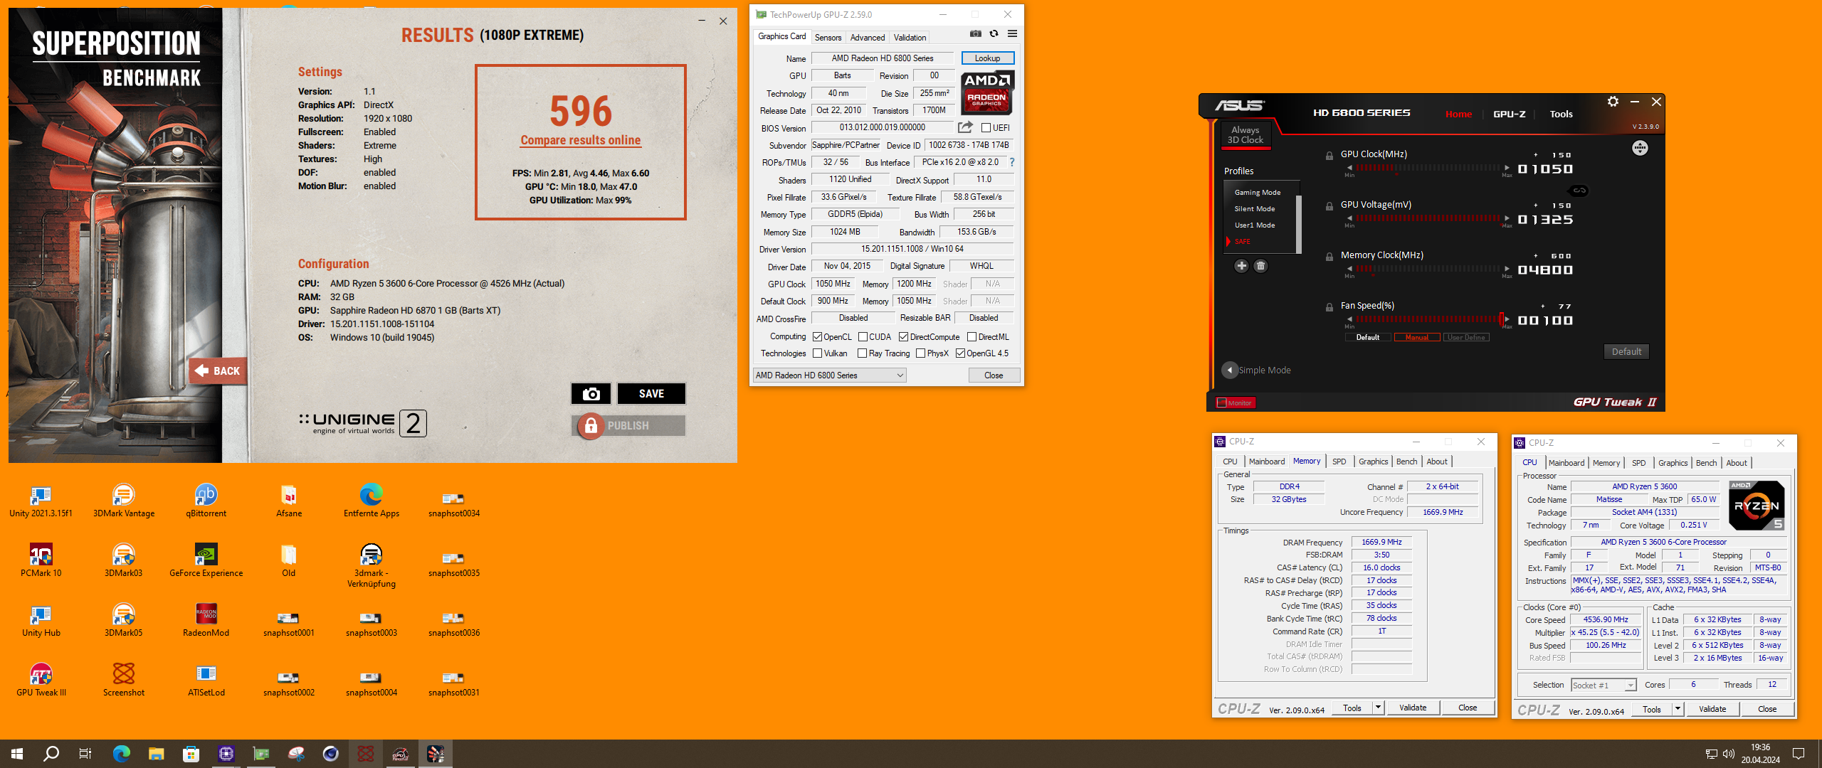Toggle the GPU Clock lock icon
The height and width of the screenshot is (768, 1822).
tap(1329, 156)
